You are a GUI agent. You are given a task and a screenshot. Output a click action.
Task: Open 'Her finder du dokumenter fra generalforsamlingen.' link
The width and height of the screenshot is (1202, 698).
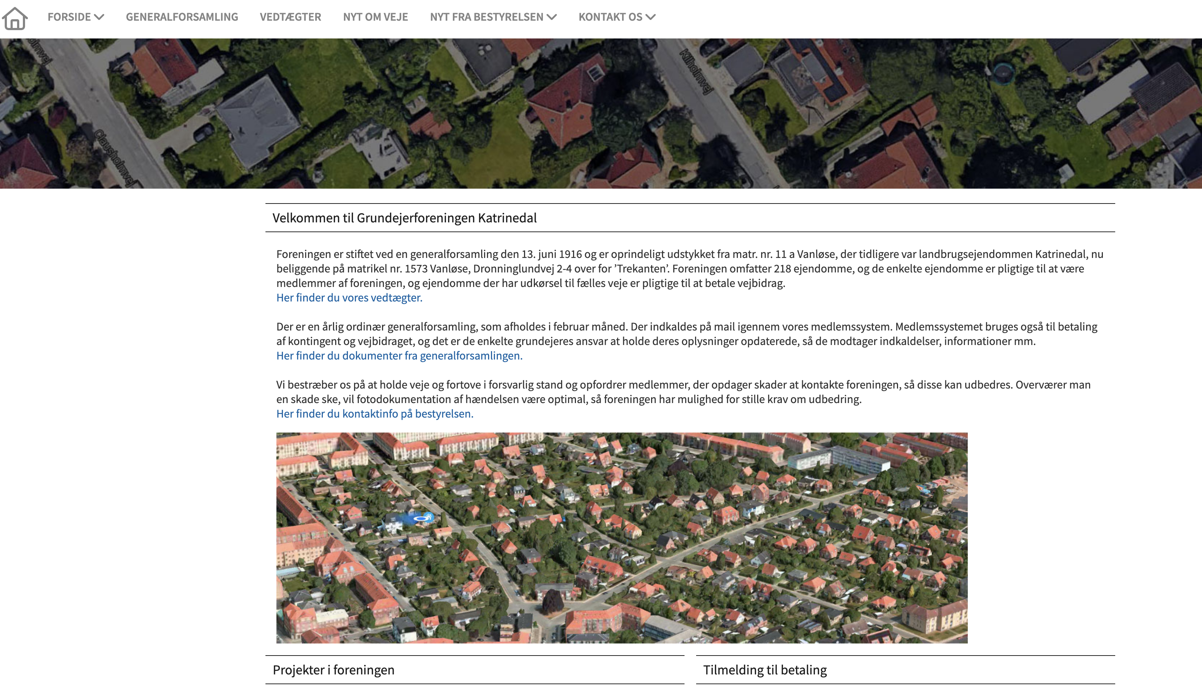[399, 356]
